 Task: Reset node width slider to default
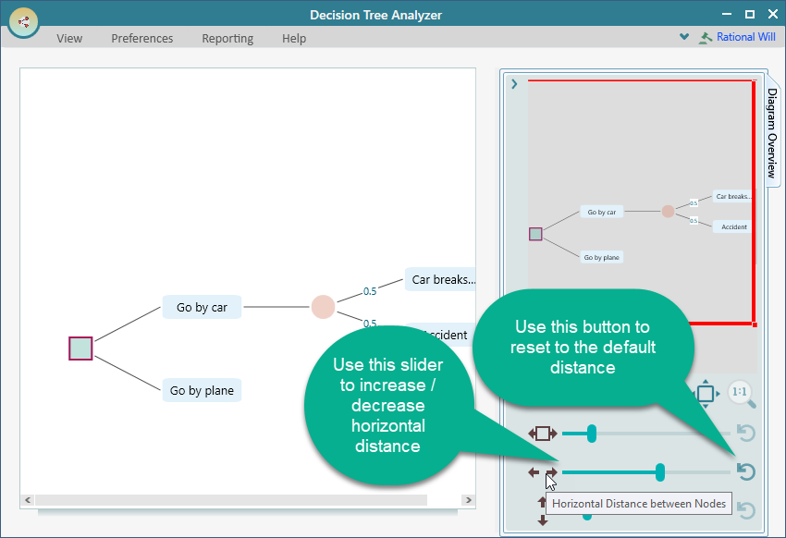click(745, 433)
